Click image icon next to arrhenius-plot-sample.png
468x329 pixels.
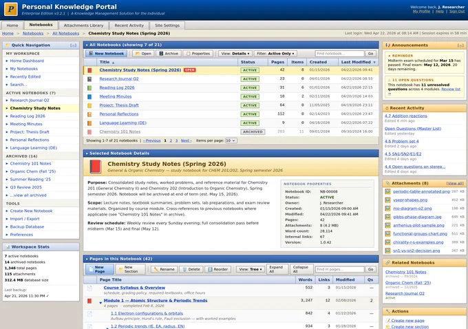387,225
